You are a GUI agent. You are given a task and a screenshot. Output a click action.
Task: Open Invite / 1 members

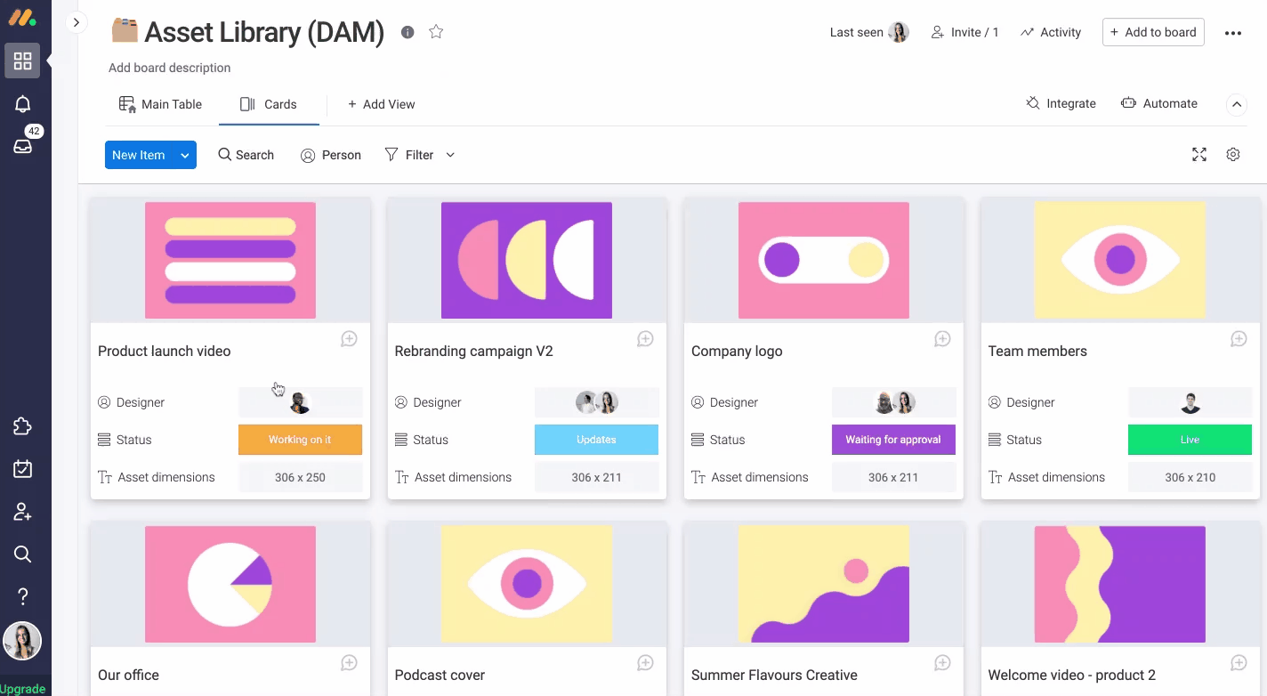click(965, 32)
